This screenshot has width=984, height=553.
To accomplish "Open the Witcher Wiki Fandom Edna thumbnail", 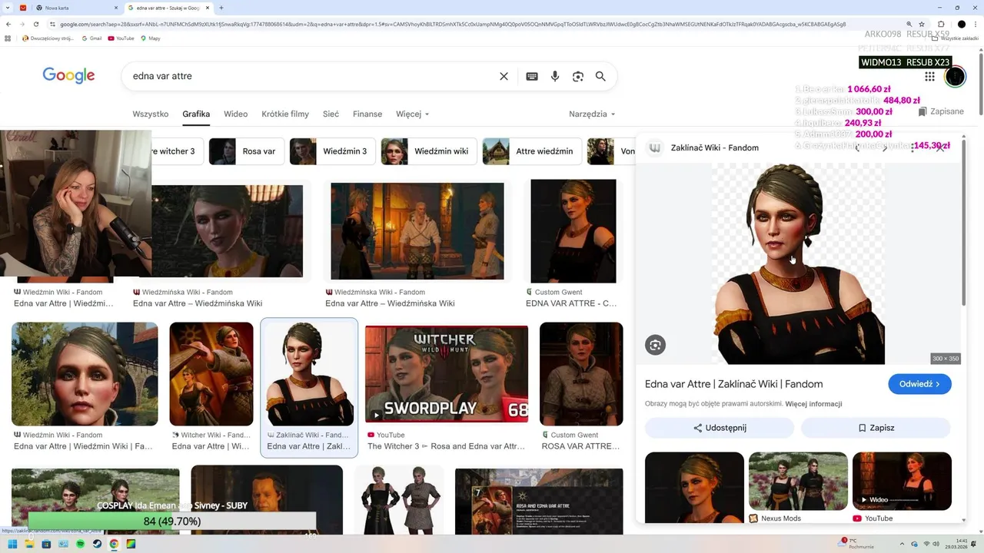I will pyautogui.click(x=211, y=374).
